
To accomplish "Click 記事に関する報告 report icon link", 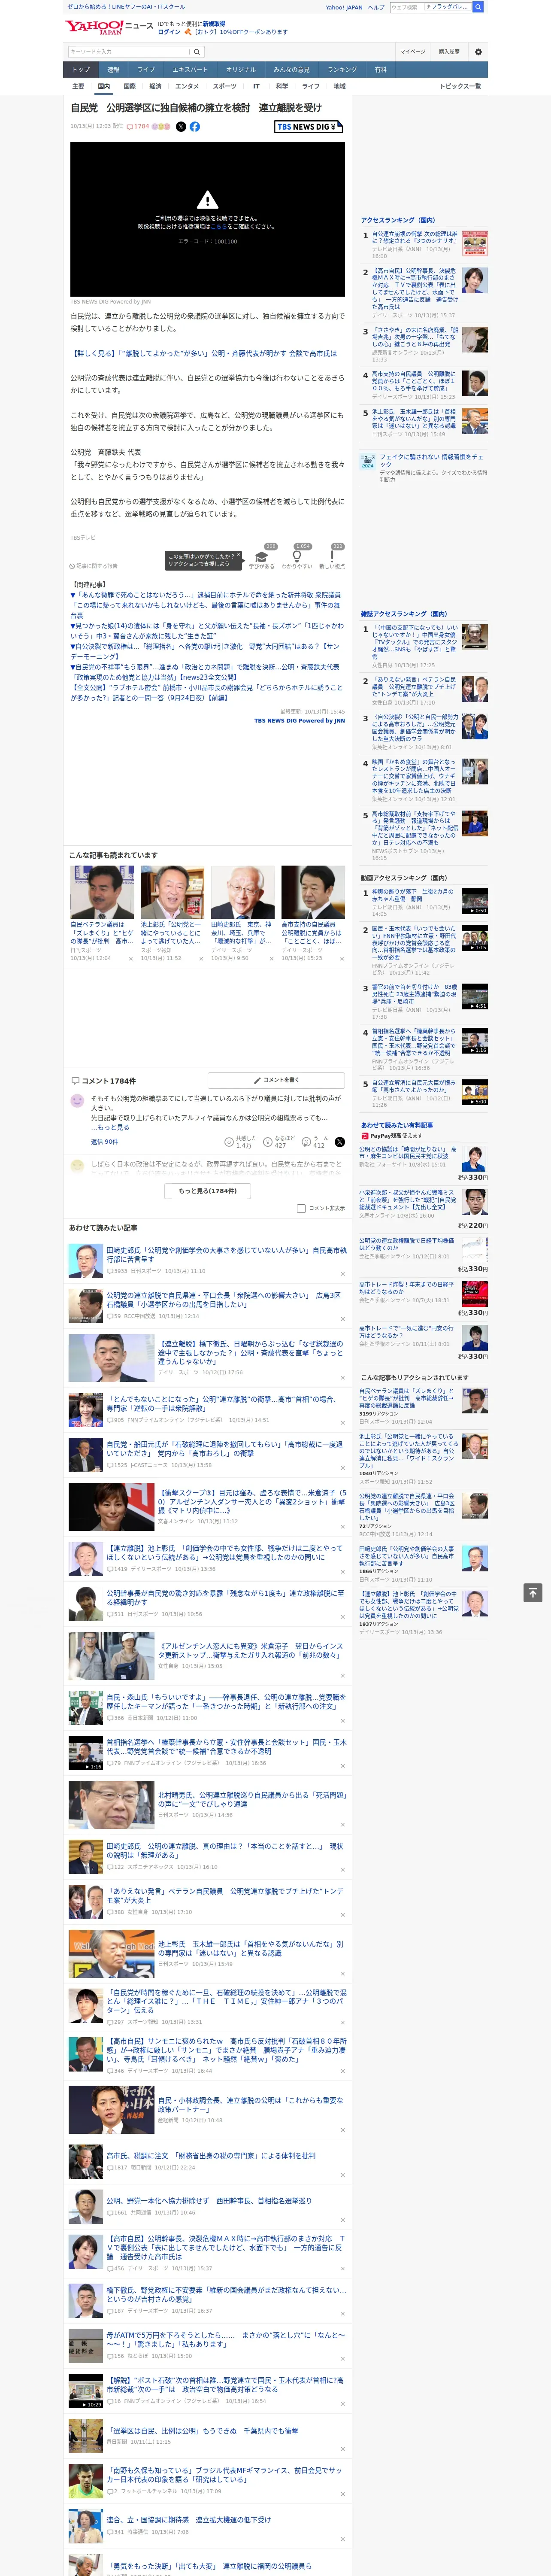I will pos(93,566).
